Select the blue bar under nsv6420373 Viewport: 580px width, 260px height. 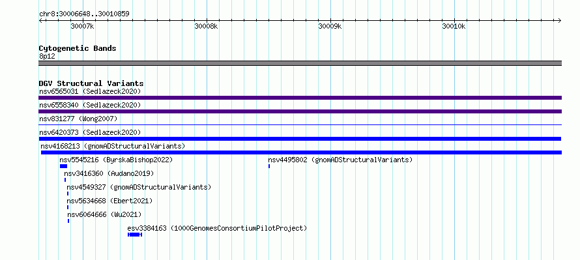(300, 139)
